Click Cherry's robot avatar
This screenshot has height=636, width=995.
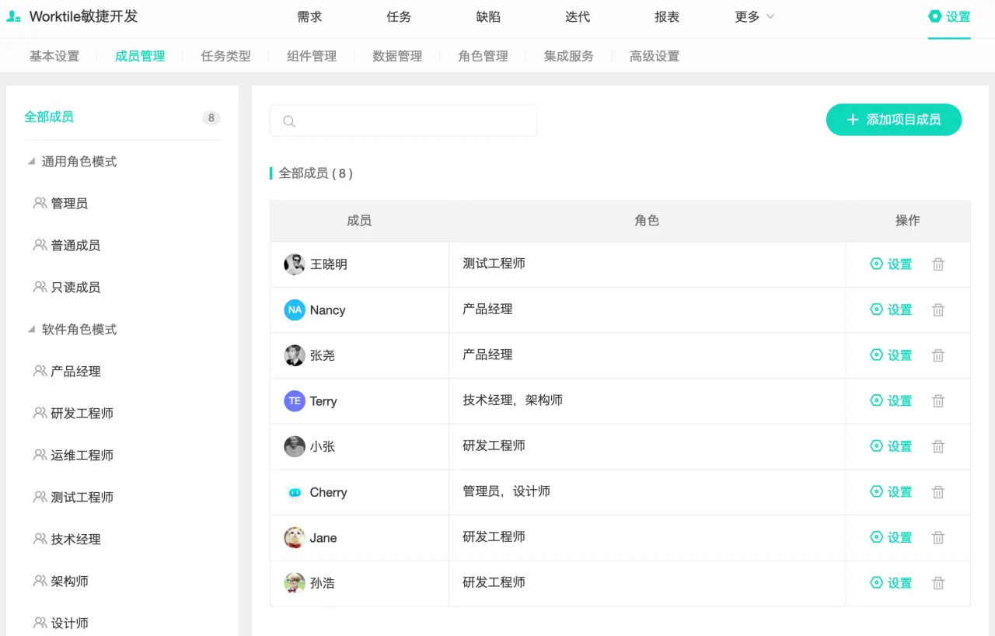coord(295,492)
